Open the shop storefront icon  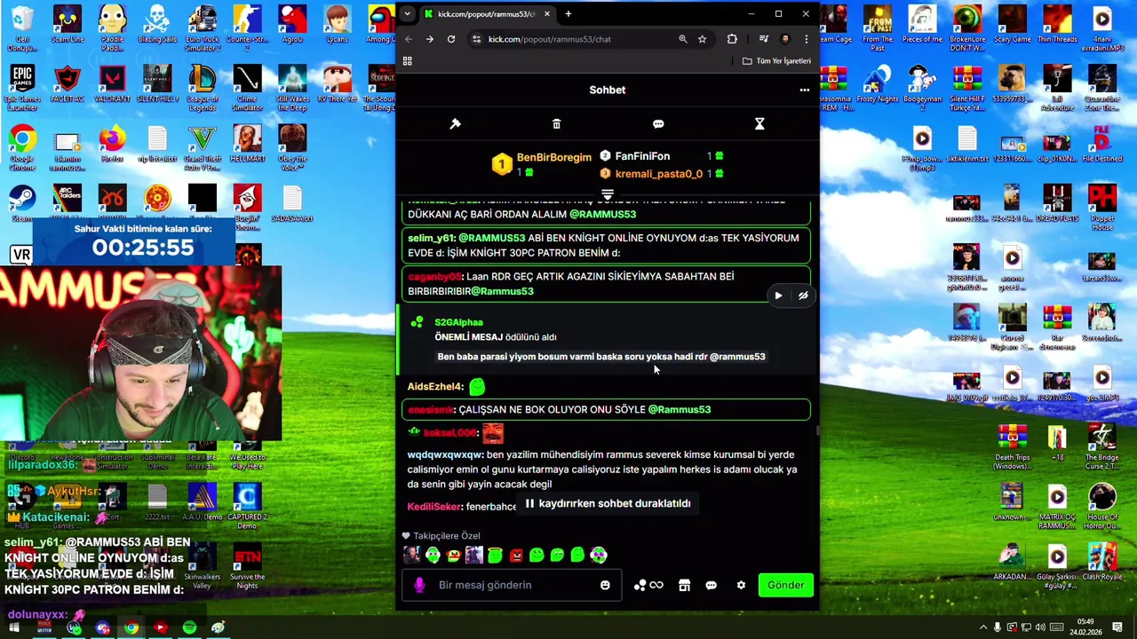point(684,585)
